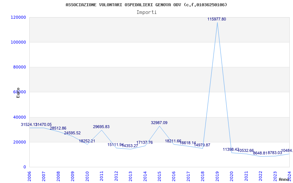Click the 10532.66 value label

tap(245, 151)
